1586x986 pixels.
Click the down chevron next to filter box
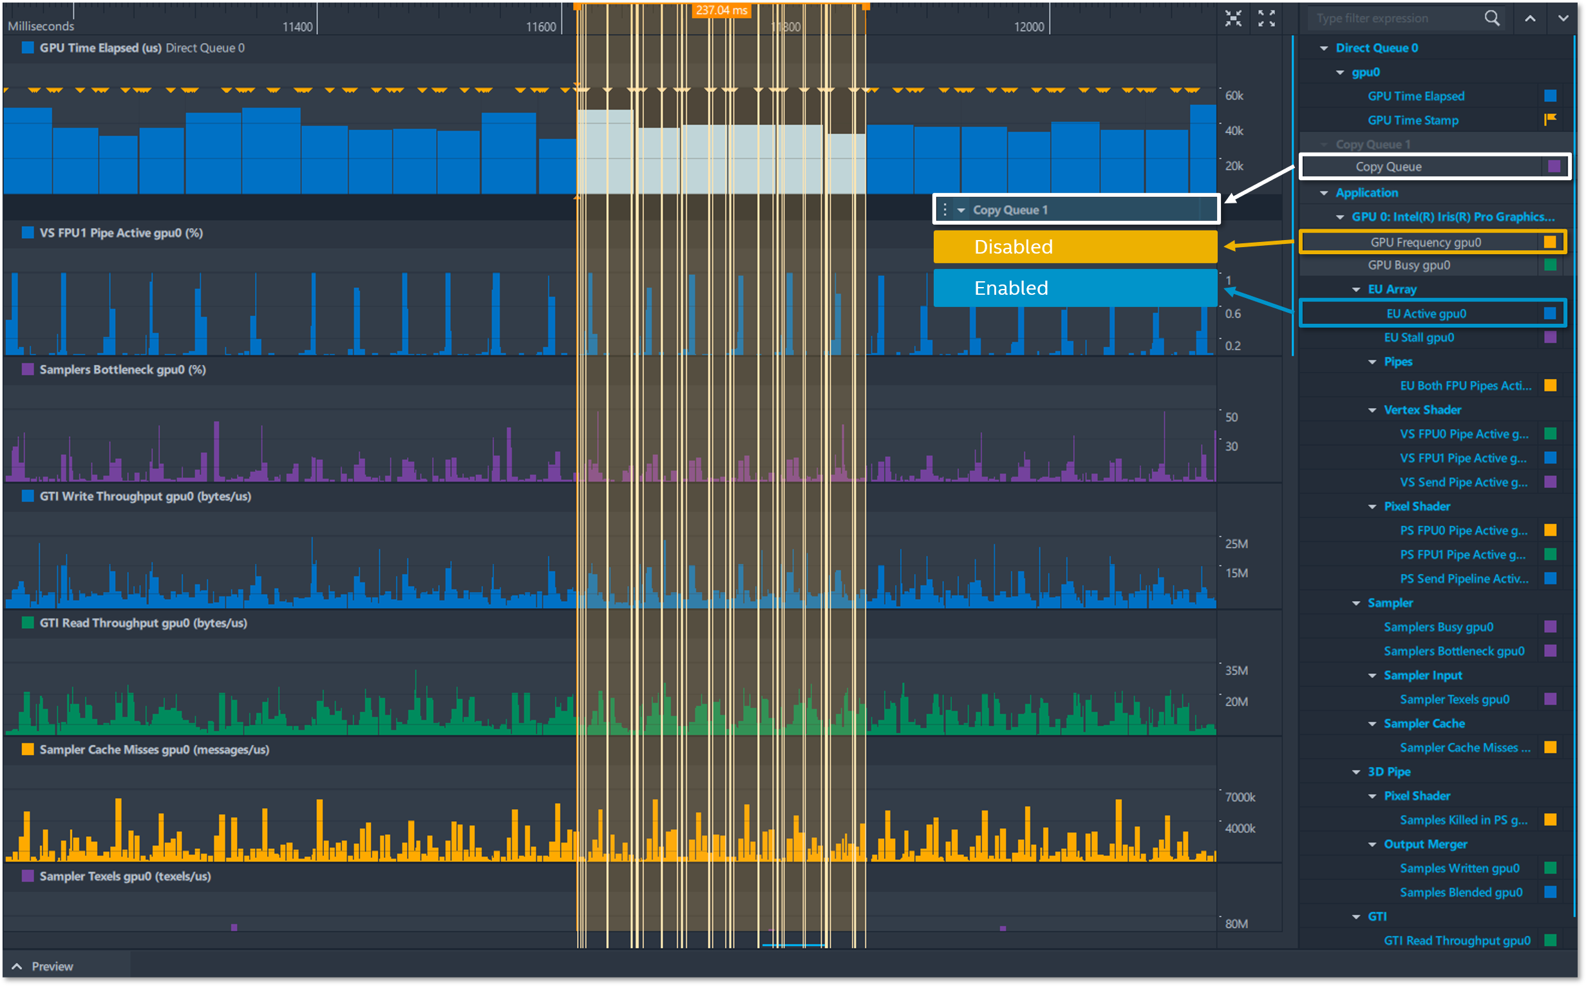tap(1563, 18)
